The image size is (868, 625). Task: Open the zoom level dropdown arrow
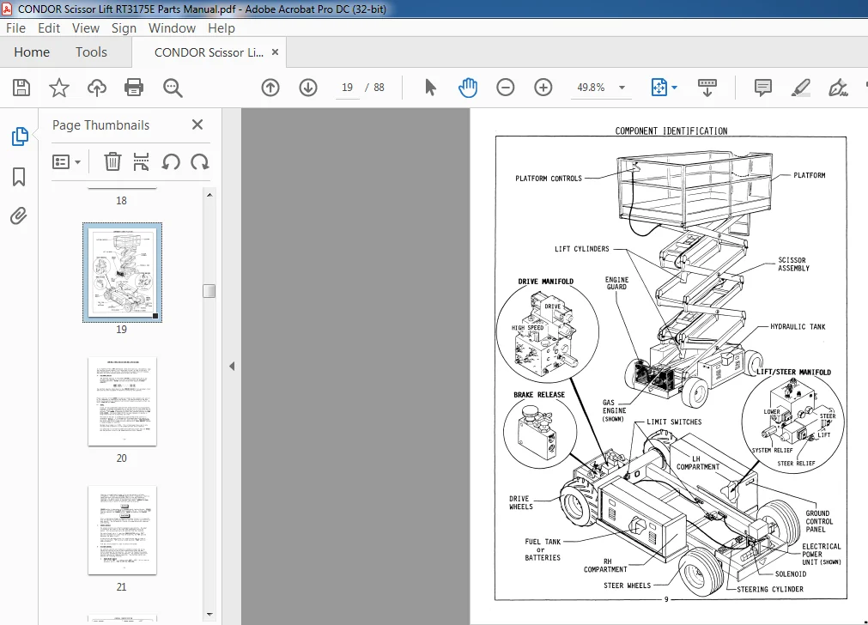622,88
